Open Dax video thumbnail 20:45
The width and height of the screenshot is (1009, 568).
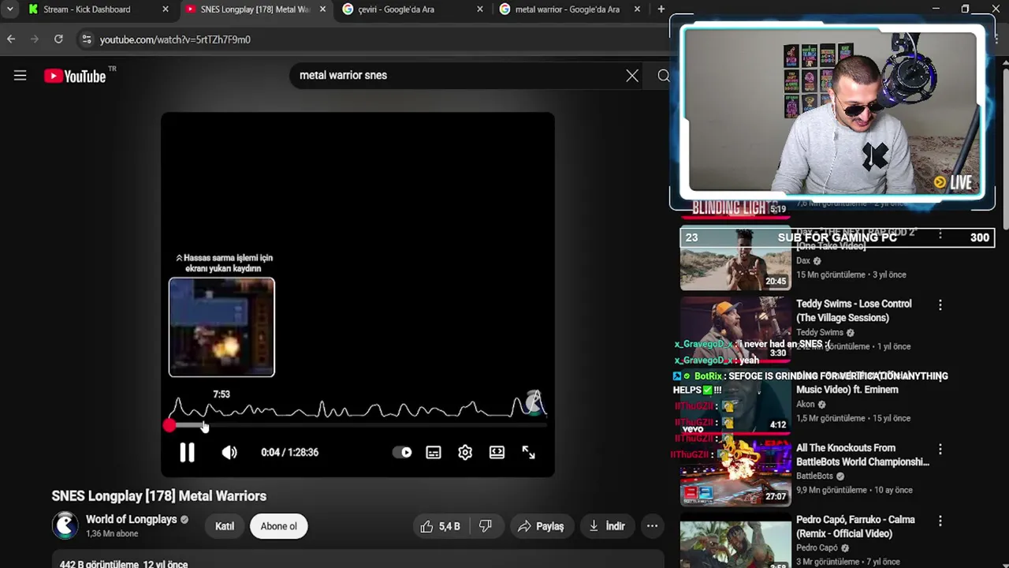pos(735,260)
